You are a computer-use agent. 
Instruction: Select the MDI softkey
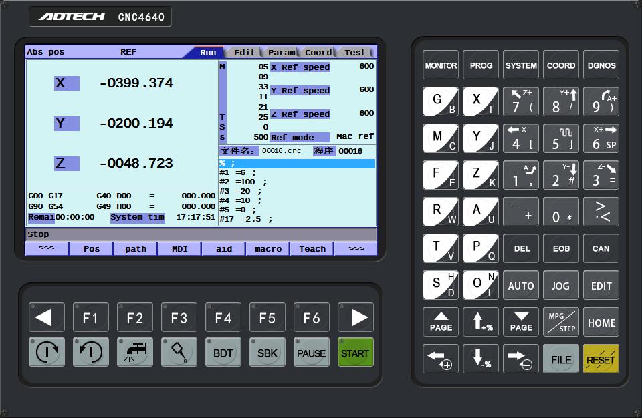179,248
